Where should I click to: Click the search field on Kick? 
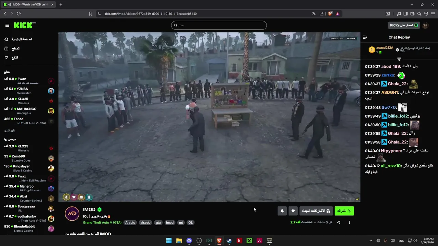pos(219,25)
